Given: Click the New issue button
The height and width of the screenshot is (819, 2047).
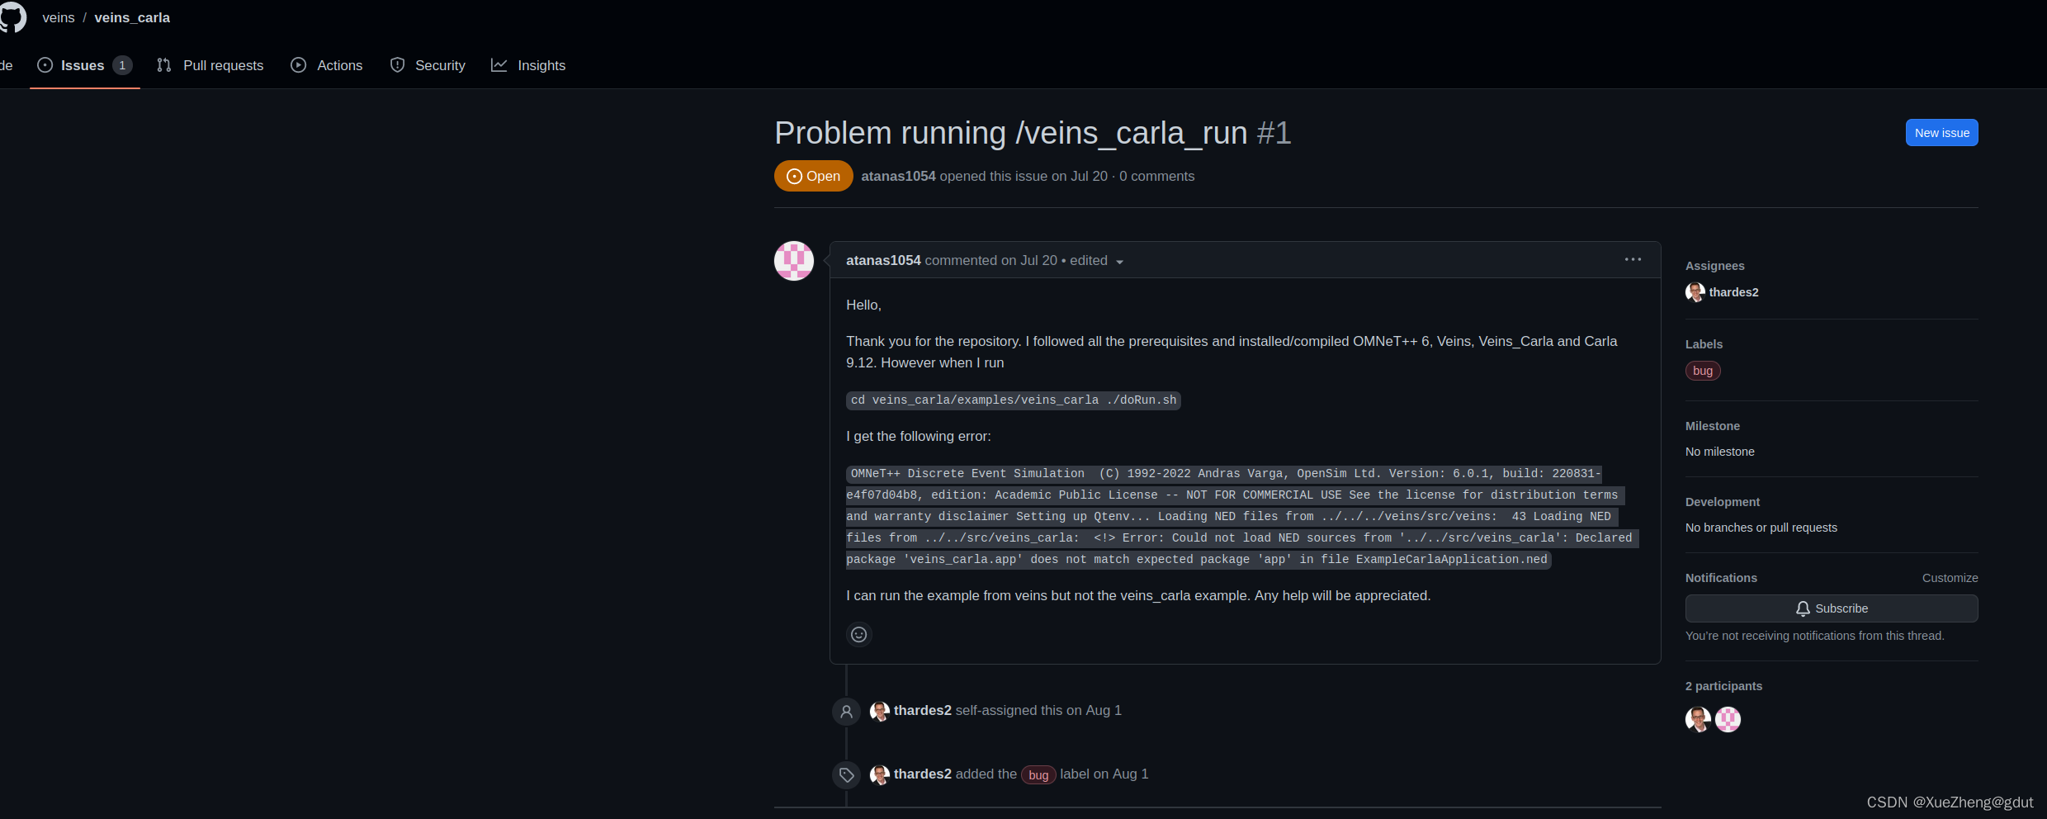Looking at the screenshot, I should coord(1941,133).
